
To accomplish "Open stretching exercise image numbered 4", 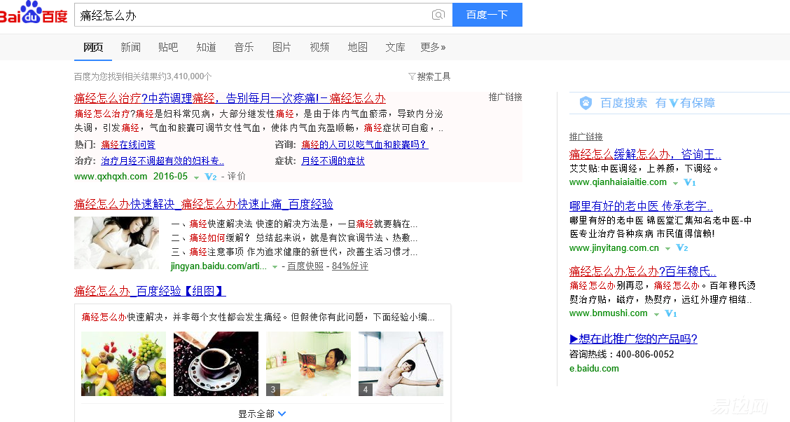I will click(401, 364).
